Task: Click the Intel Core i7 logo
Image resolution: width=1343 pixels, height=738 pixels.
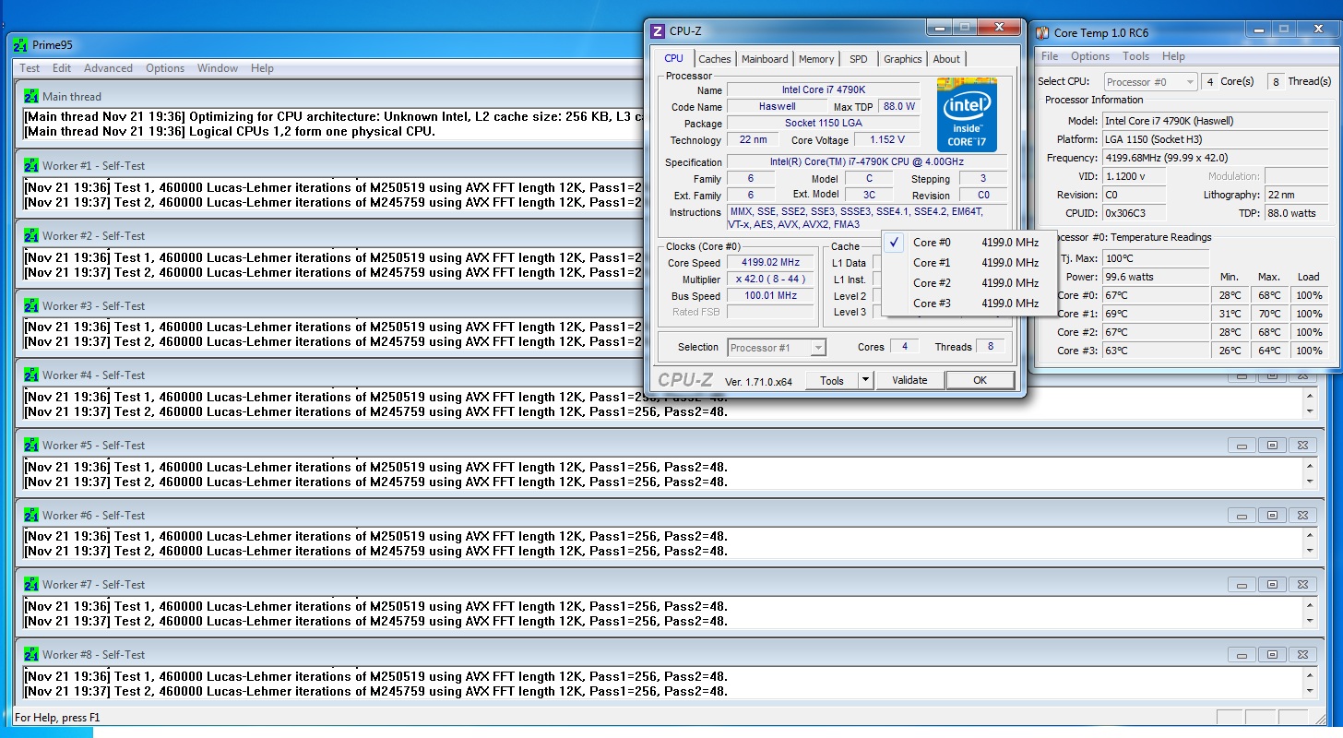Action: tap(967, 114)
